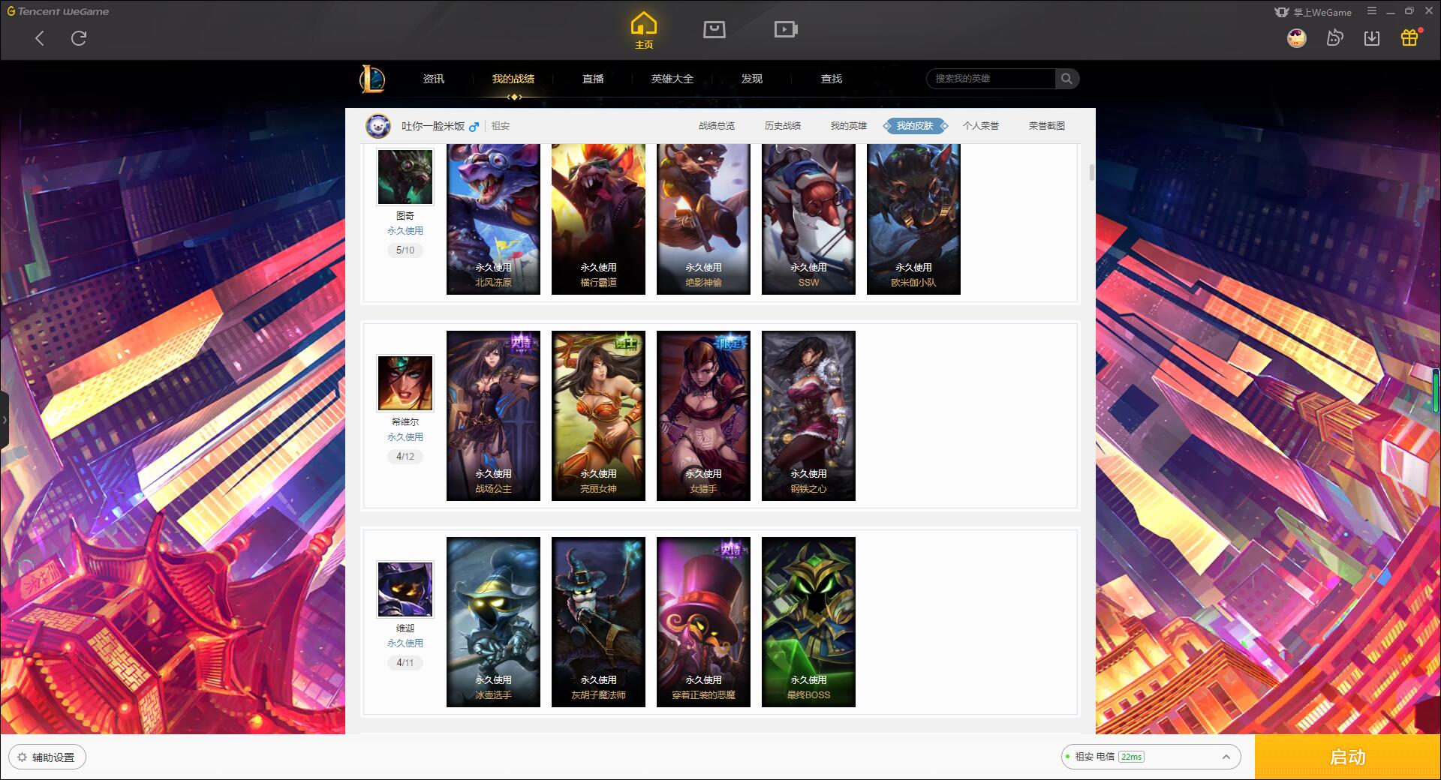
Task: Open the 灰胡子魔法师 skin card
Action: pyautogui.click(x=598, y=622)
